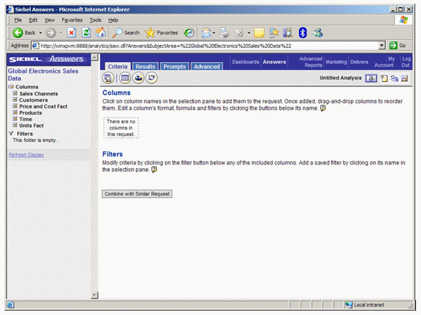Click the save request icon near Untitled Analysis

click(405, 78)
